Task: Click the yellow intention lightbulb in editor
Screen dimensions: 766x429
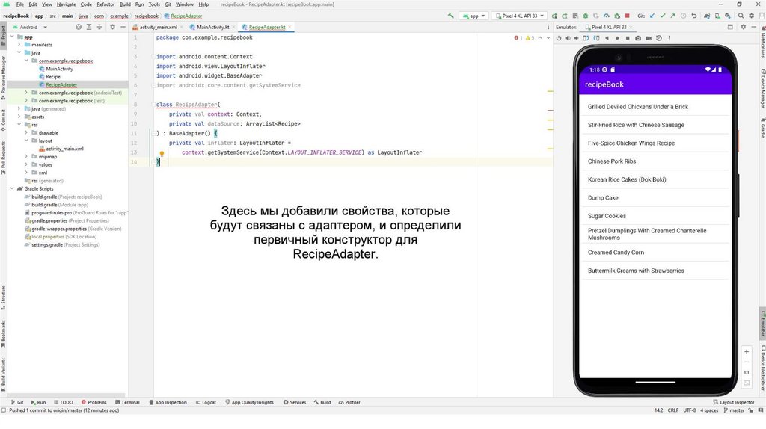Action: [x=161, y=154]
